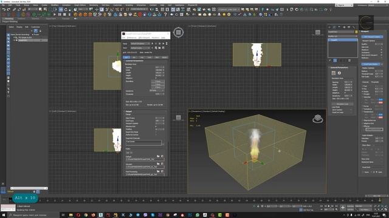The image size is (389, 218).
Task: Click folder icon beside Default output path
Action: [158, 156]
